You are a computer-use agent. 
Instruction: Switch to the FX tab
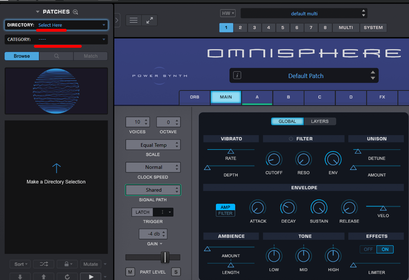point(382,97)
